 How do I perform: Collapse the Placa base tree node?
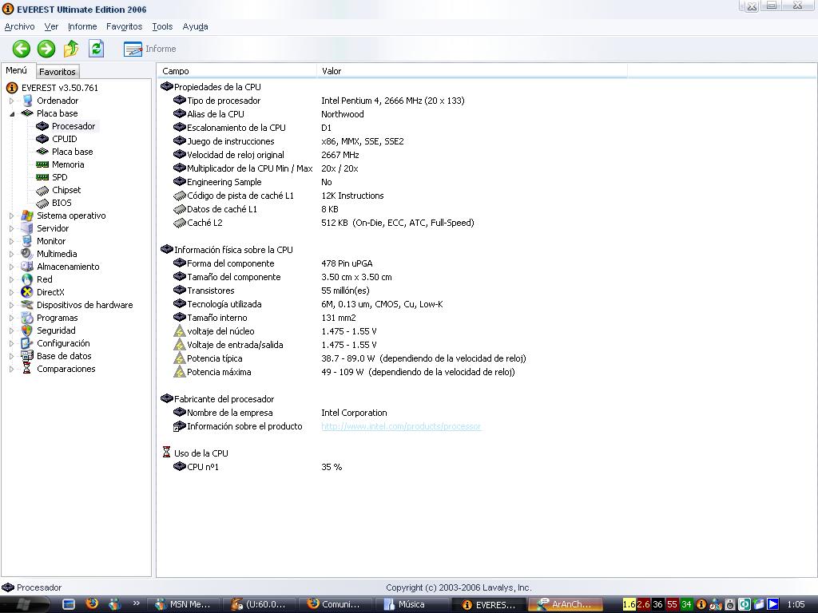point(11,113)
